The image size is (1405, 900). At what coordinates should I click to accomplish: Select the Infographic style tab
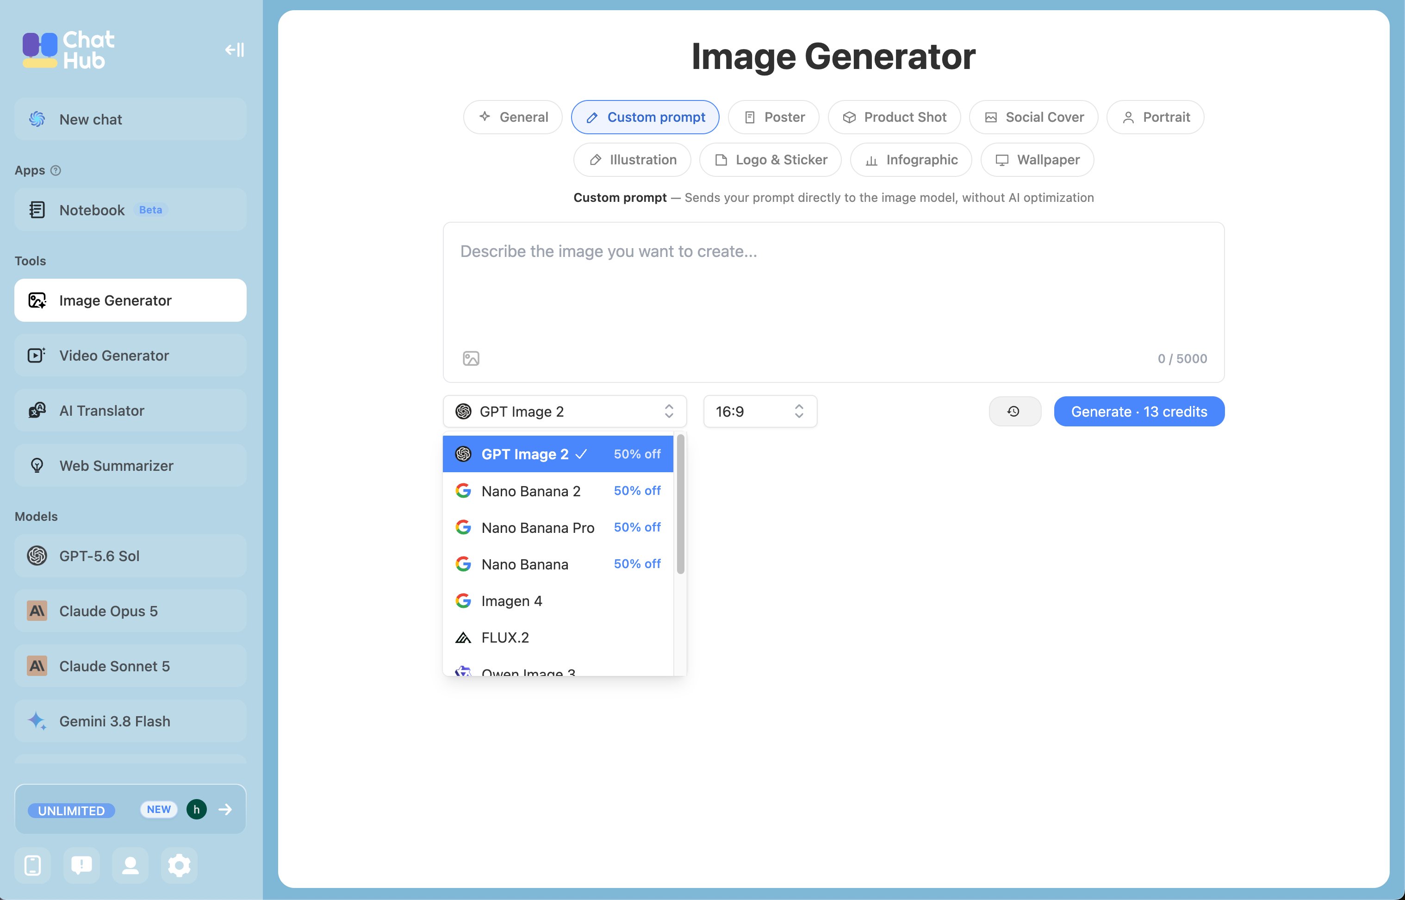(911, 160)
